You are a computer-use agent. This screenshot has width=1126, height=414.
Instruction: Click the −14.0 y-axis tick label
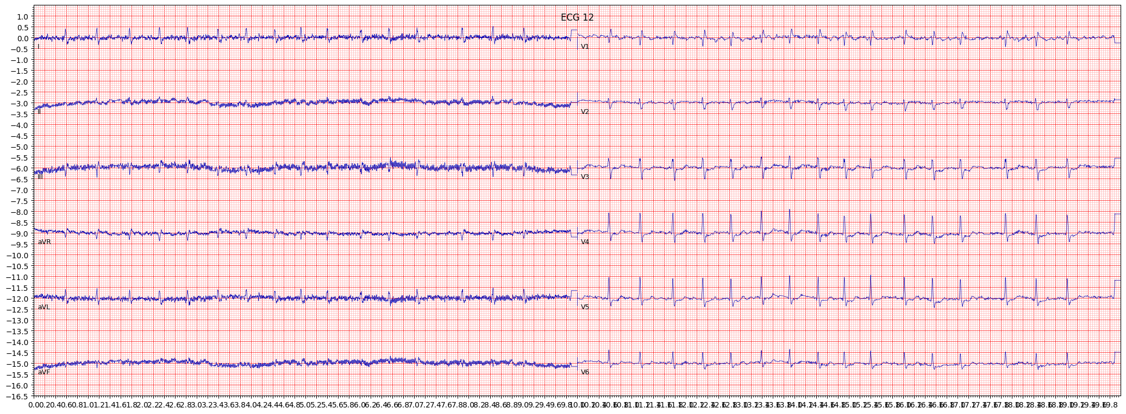click(x=17, y=342)
